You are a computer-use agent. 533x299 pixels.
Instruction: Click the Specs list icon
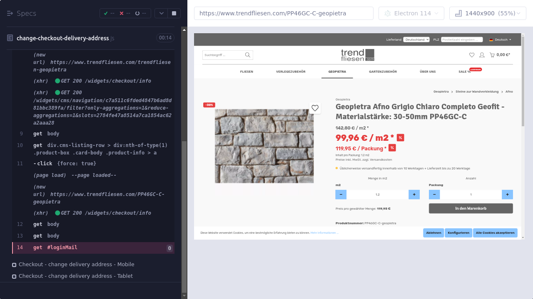[10, 13]
